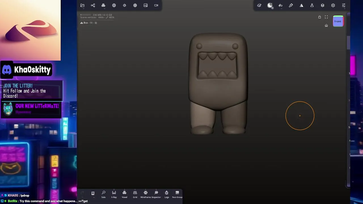Open the Lighting menu sun icon
The width and height of the screenshot is (363, 204).
pyautogui.click(x=124, y=5)
